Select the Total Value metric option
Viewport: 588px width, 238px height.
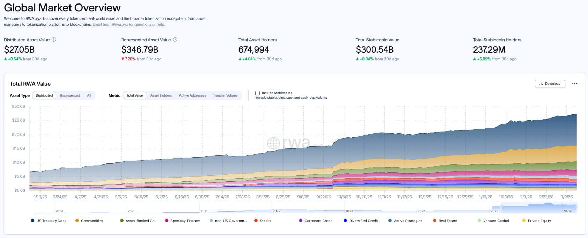click(x=135, y=95)
